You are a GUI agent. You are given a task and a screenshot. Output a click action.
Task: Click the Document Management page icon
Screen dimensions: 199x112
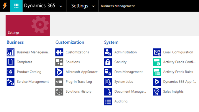pyautogui.click(x=108, y=91)
